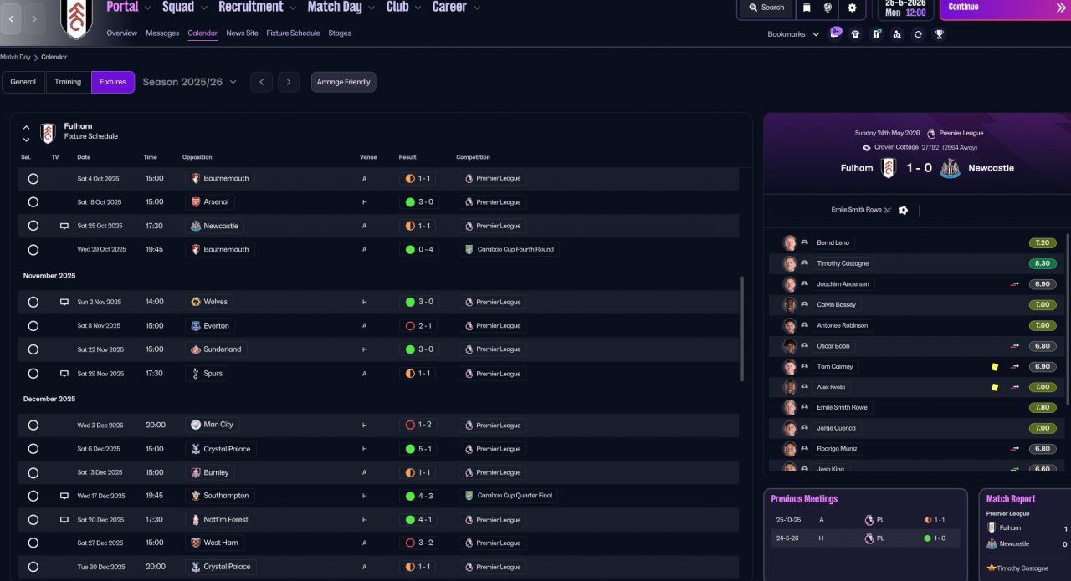Screen dimensions: 1071x581
Task: Expand the Career menu chevron
Action: pos(477,8)
